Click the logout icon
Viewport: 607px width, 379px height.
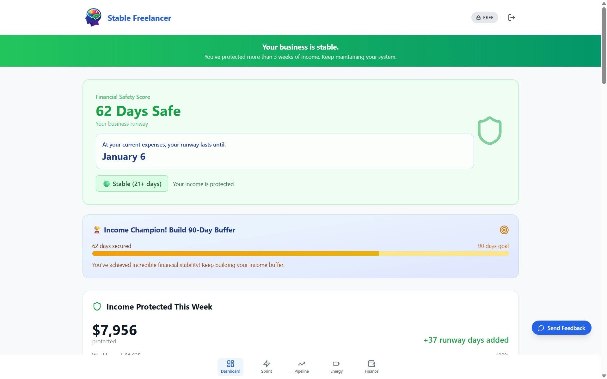tap(512, 17)
